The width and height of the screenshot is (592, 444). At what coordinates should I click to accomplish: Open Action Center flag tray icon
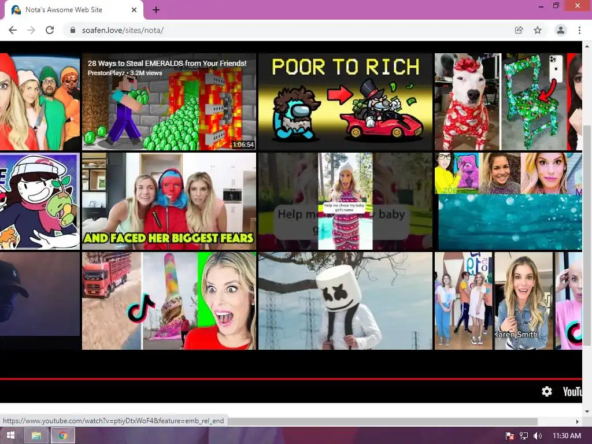coord(510,436)
